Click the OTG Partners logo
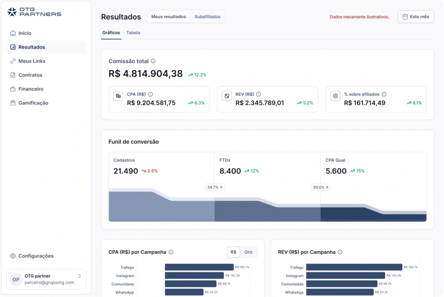This screenshot has height=297, width=444. (x=34, y=12)
